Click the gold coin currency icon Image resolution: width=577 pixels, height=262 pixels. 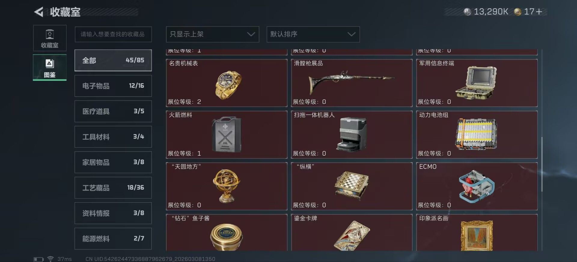tap(517, 12)
